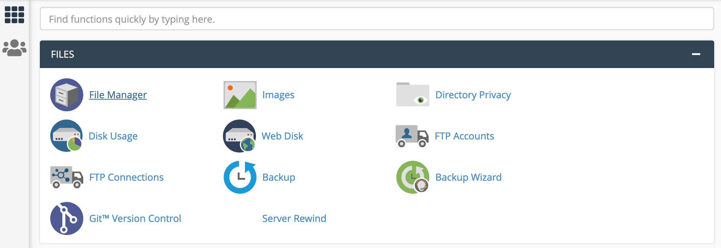Collapse the FILES section with minus button
This screenshot has height=248, width=721.
click(696, 54)
